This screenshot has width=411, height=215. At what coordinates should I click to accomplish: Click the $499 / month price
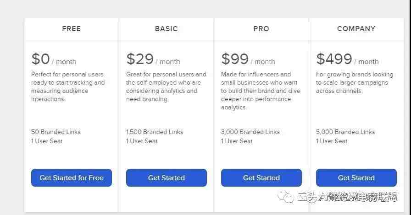pos(347,59)
